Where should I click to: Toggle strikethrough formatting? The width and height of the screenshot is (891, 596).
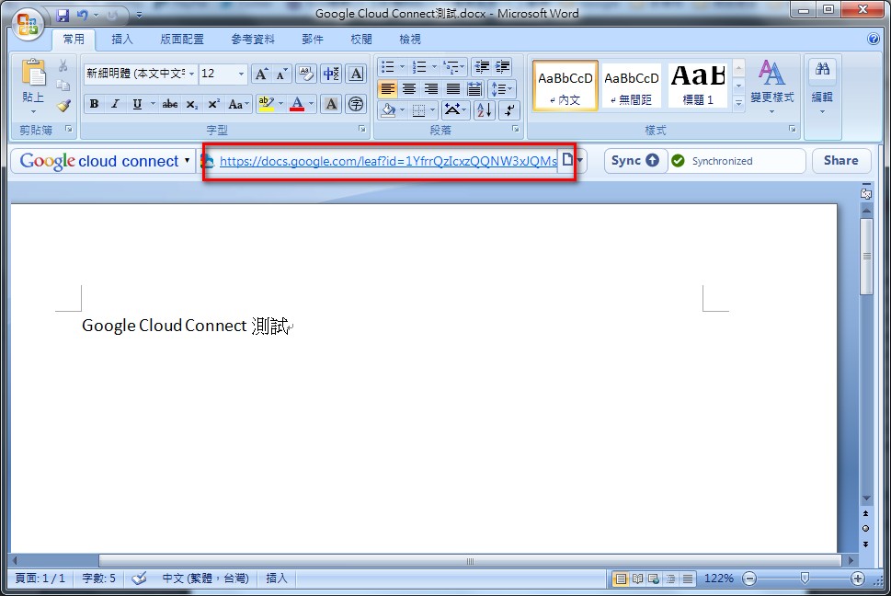pyautogui.click(x=170, y=104)
